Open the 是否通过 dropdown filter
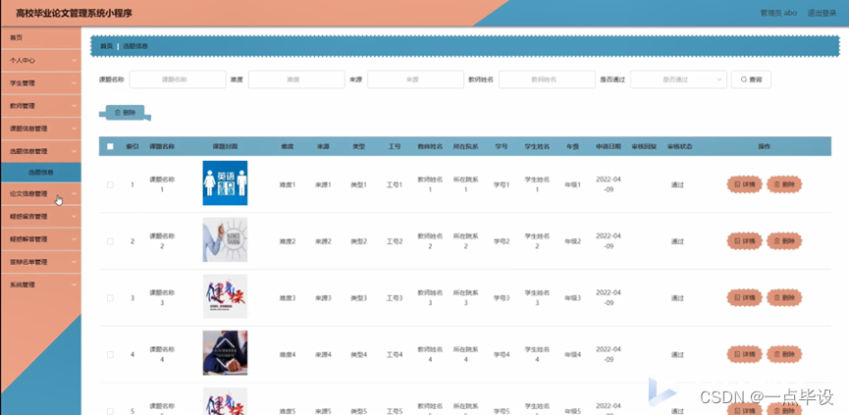Viewport: 849px width, 415px height. (x=678, y=79)
